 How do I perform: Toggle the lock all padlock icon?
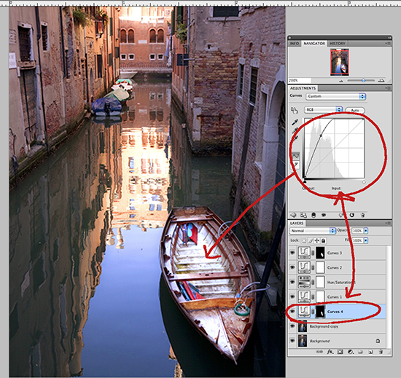[x=323, y=240]
